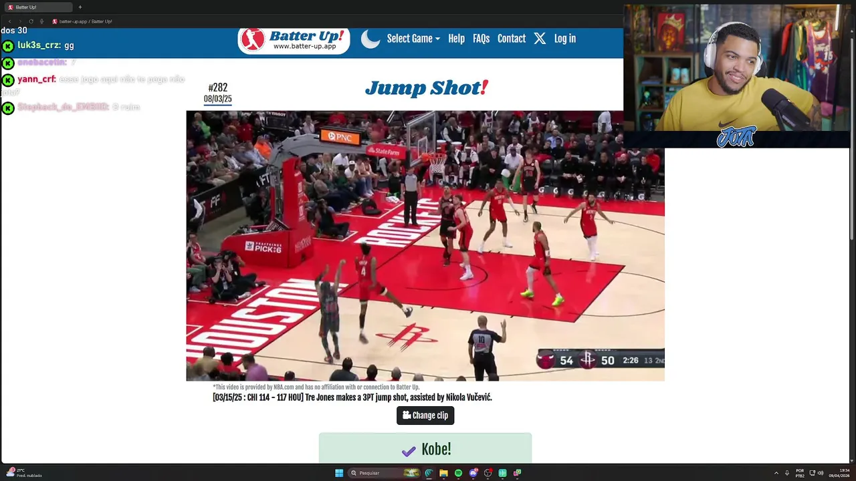Switch the POR PTB2 keyboard language
Image resolution: width=856 pixels, height=481 pixels.
click(x=800, y=473)
